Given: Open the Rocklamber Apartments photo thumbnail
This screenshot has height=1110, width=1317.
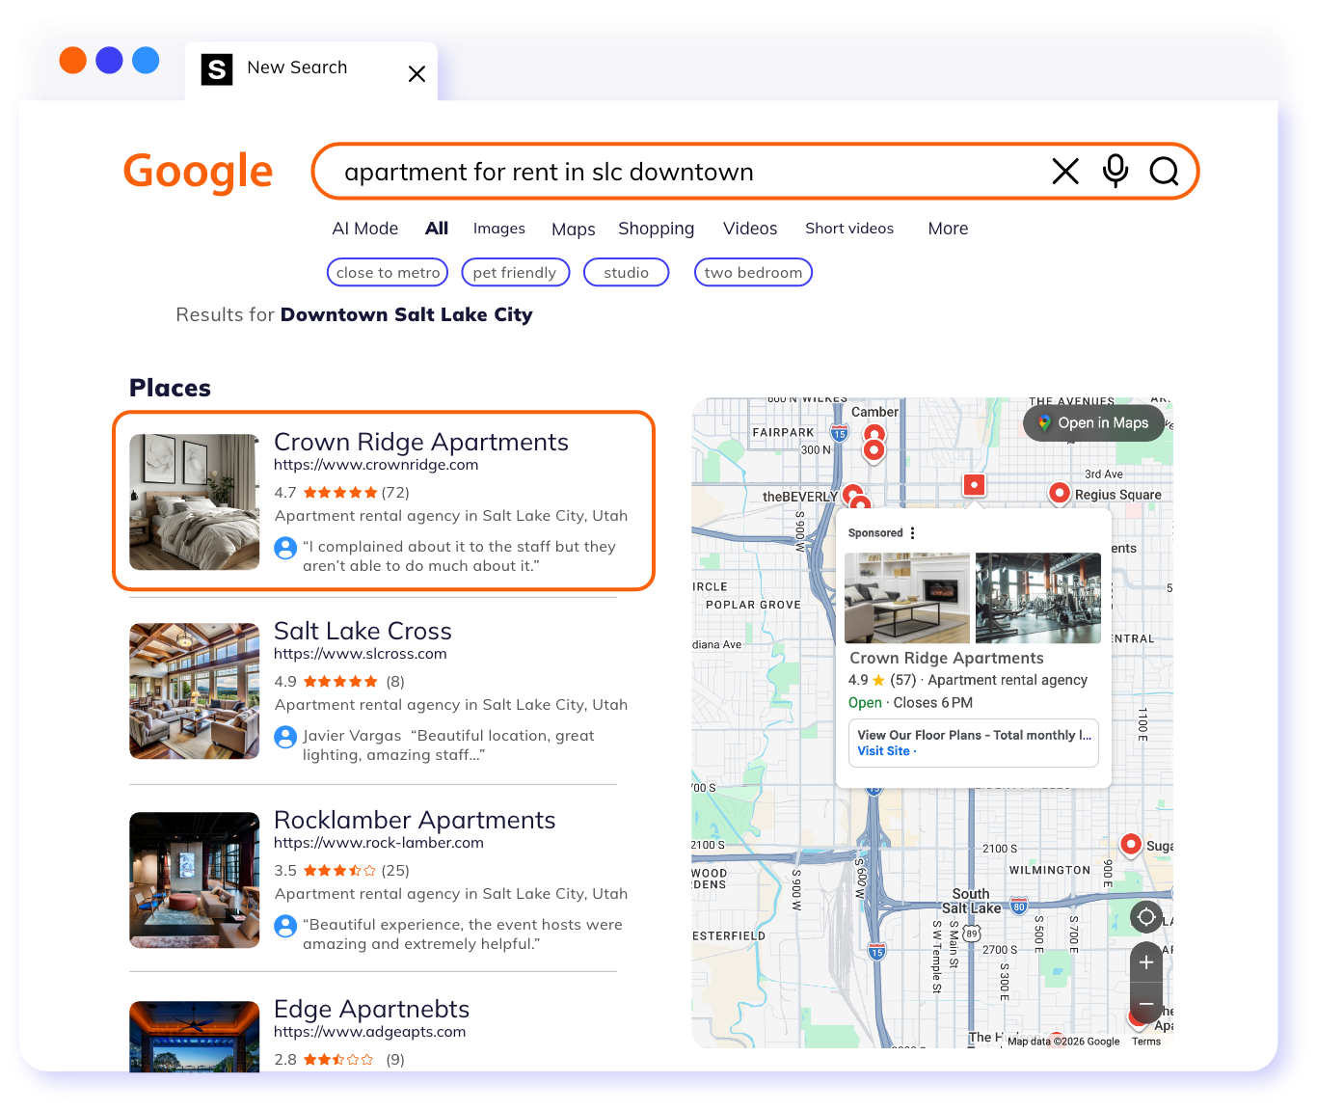Looking at the screenshot, I should click(x=195, y=880).
